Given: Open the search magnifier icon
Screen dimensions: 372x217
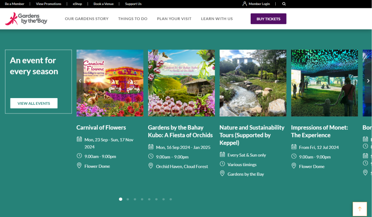Looking at the screenshot, I should coord(284,4).
